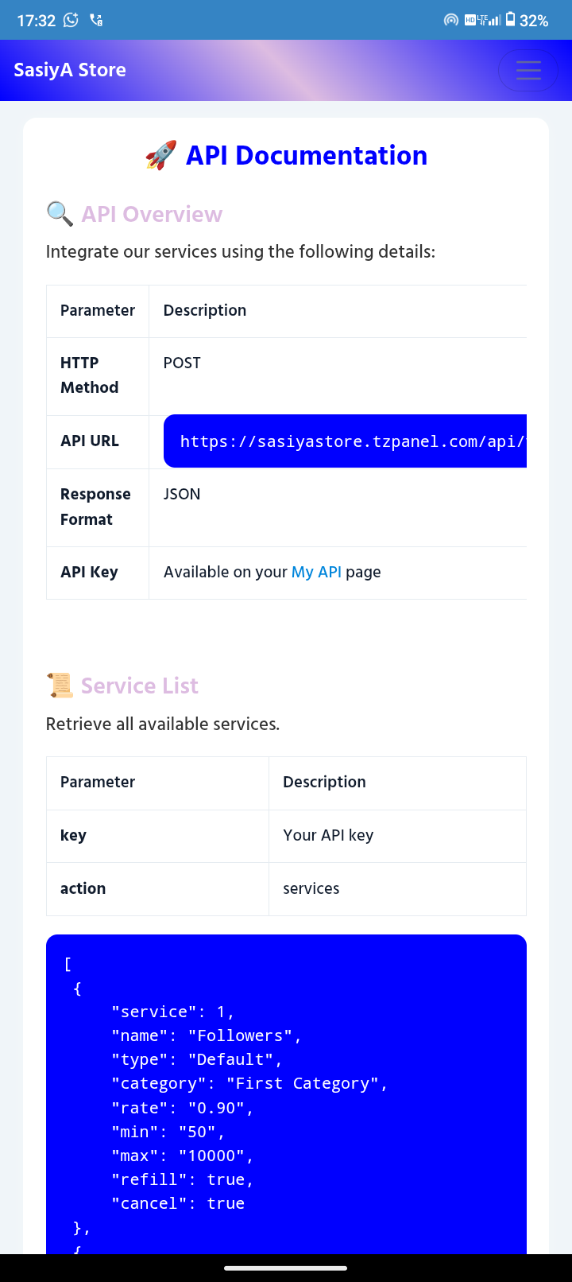Select the API URL code box

(x=345, y=441)
